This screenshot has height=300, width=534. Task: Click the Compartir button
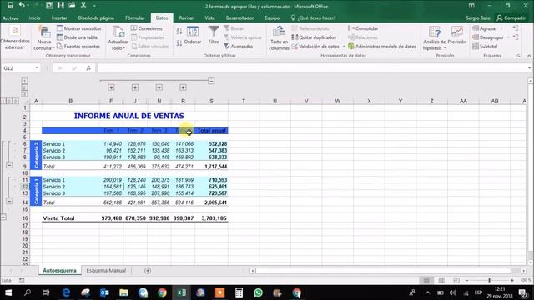511,18
